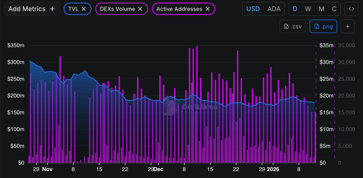Click the plus icon beside .png
The image size is (363, 178).
pos(347,26)
